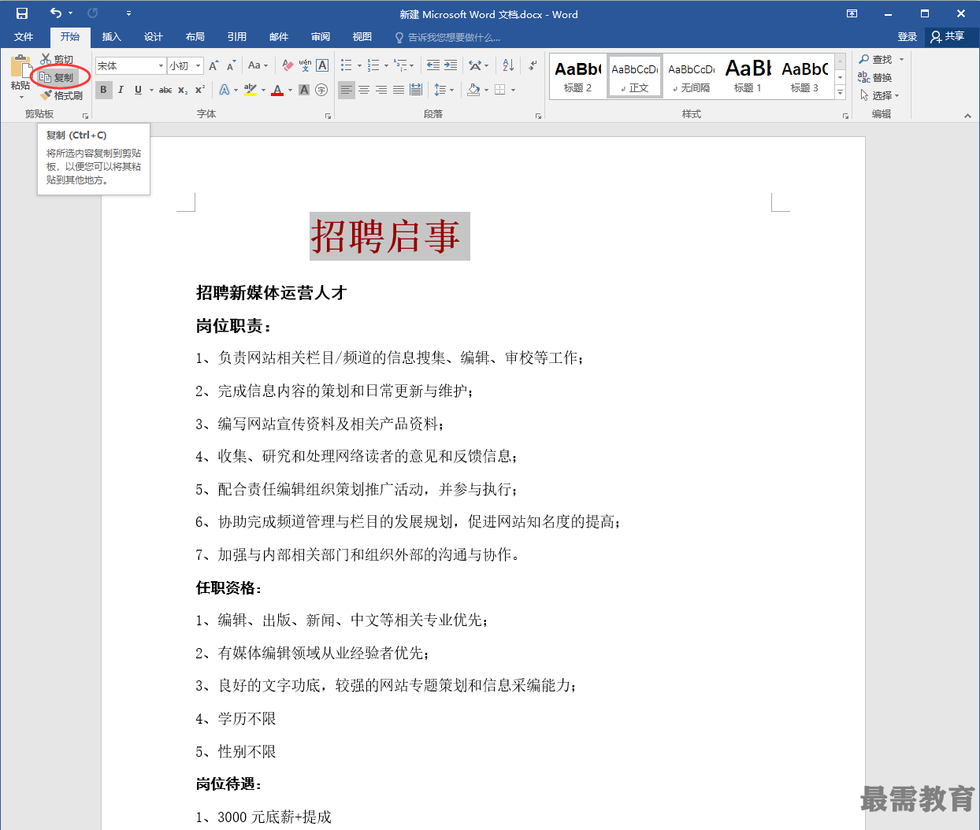Open the font size dropdown (小初)

pyautogui.click(x=199, y=66)
